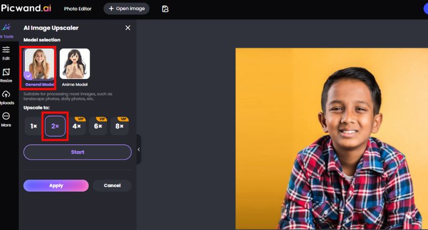Click the Apply button
The width and height of the screenshot is (428, 230).
pos(56,186)
